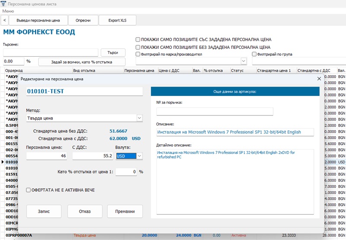
Task: Click the Премахни remove button
Action: tap(125, 211)
